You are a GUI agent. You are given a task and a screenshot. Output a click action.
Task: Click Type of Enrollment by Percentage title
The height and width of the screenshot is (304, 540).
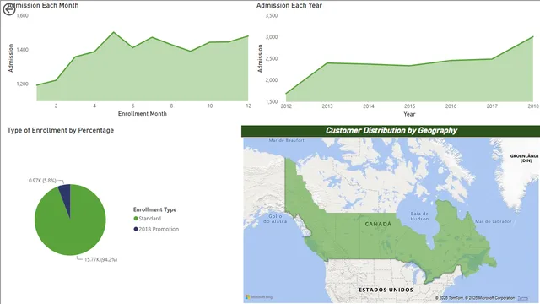pos(61,130)
